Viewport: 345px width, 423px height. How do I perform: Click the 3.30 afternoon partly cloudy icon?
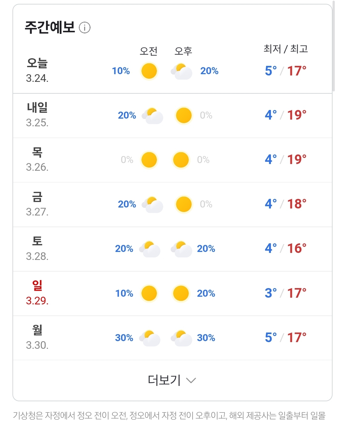point(181,338)
